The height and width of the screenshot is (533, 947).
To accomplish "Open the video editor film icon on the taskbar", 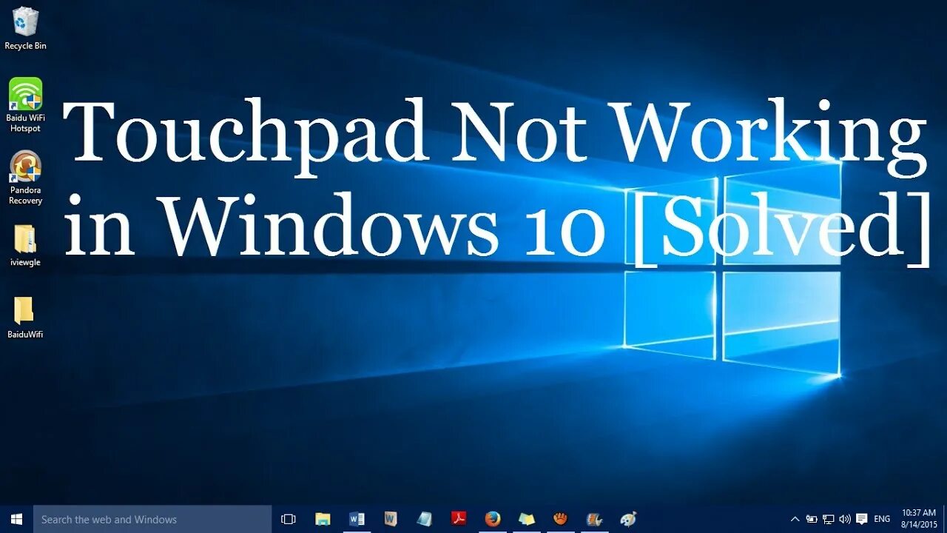I will point(595,519).
